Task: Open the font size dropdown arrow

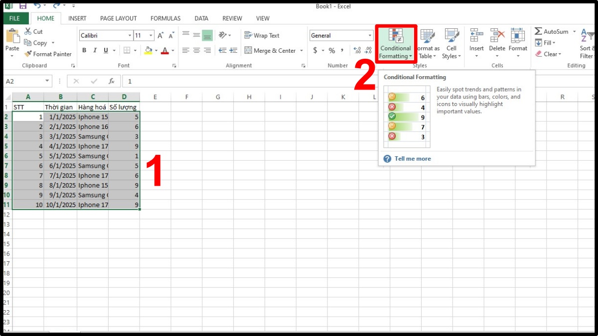Action: pos(151,35)
